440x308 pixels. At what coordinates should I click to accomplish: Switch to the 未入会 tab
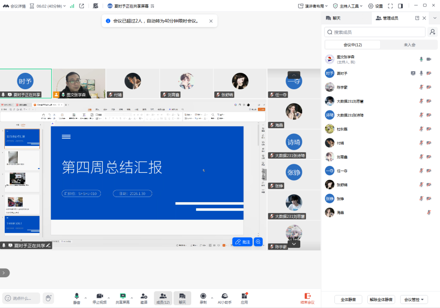(x=409, y=45)
